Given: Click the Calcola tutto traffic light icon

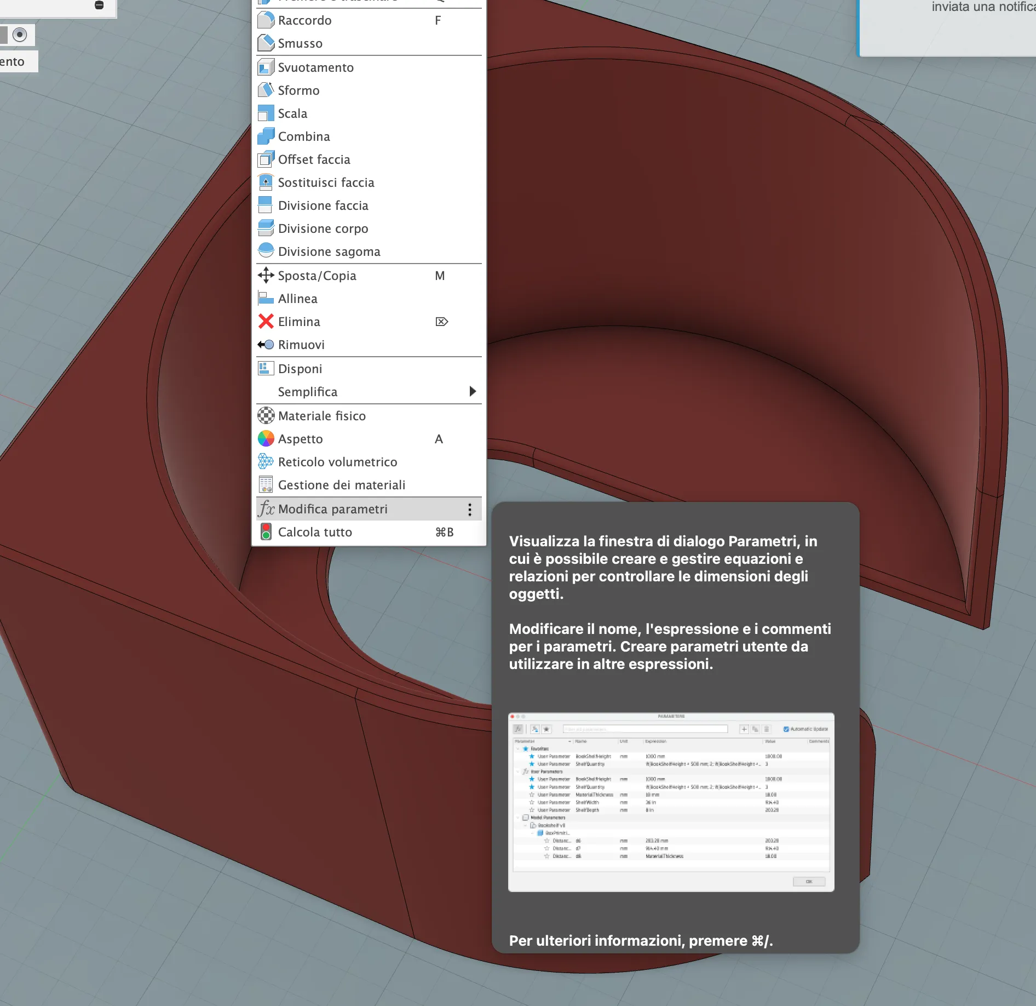Looking at the screenshot, I should click(266, 532).
